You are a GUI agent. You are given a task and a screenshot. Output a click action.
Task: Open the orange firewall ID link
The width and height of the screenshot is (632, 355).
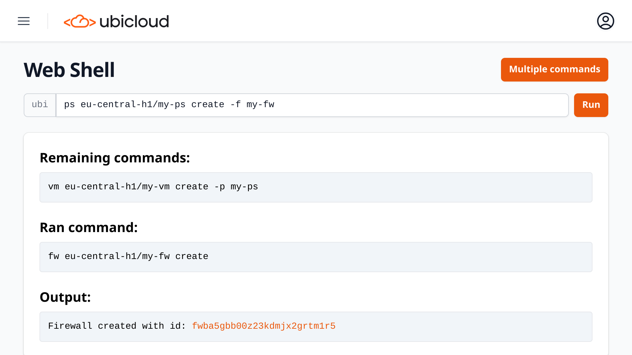(263, 326)
